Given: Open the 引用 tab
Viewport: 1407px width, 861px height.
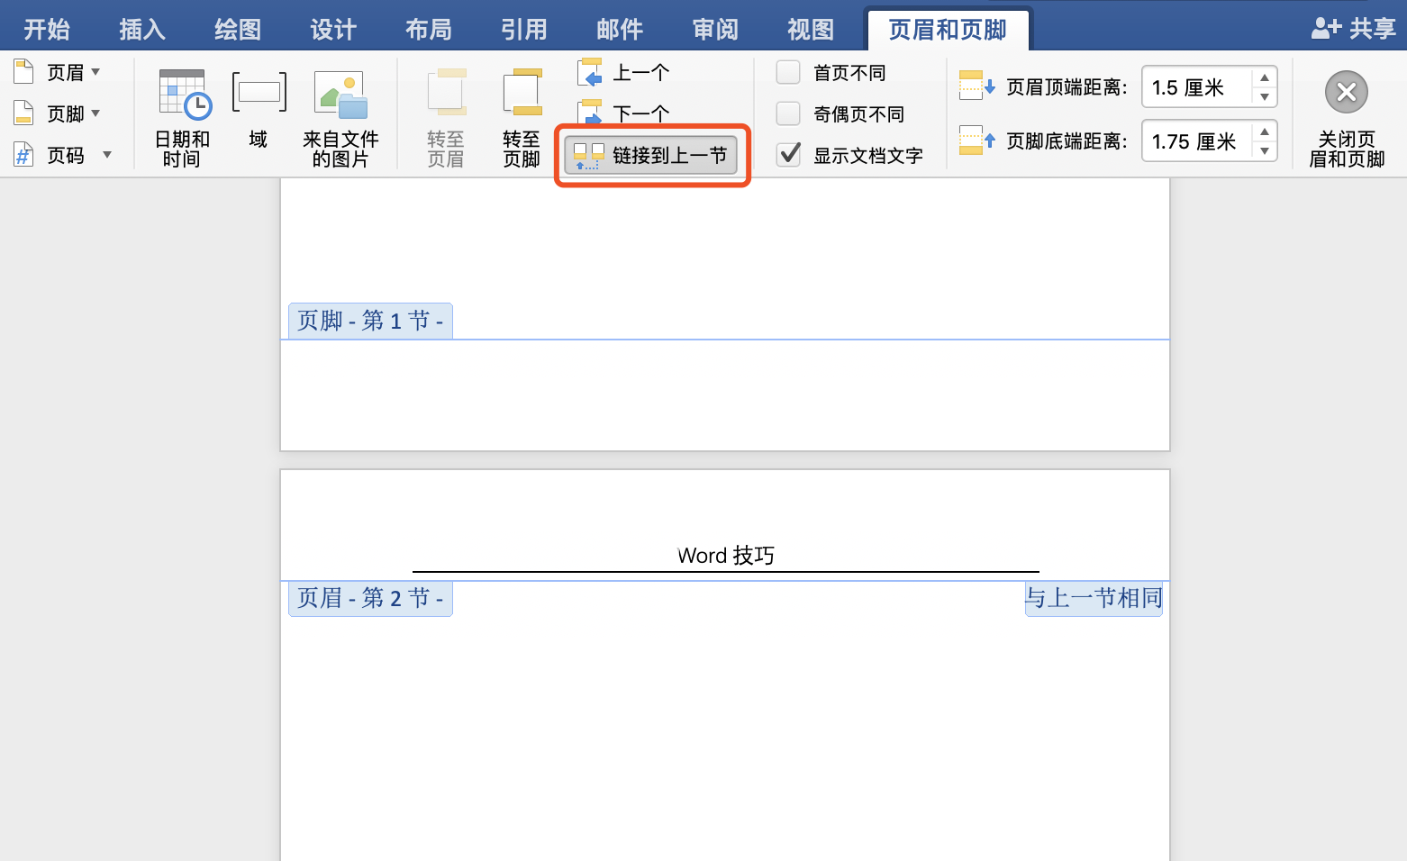Looking at the screenshot, I should (524, 30).
